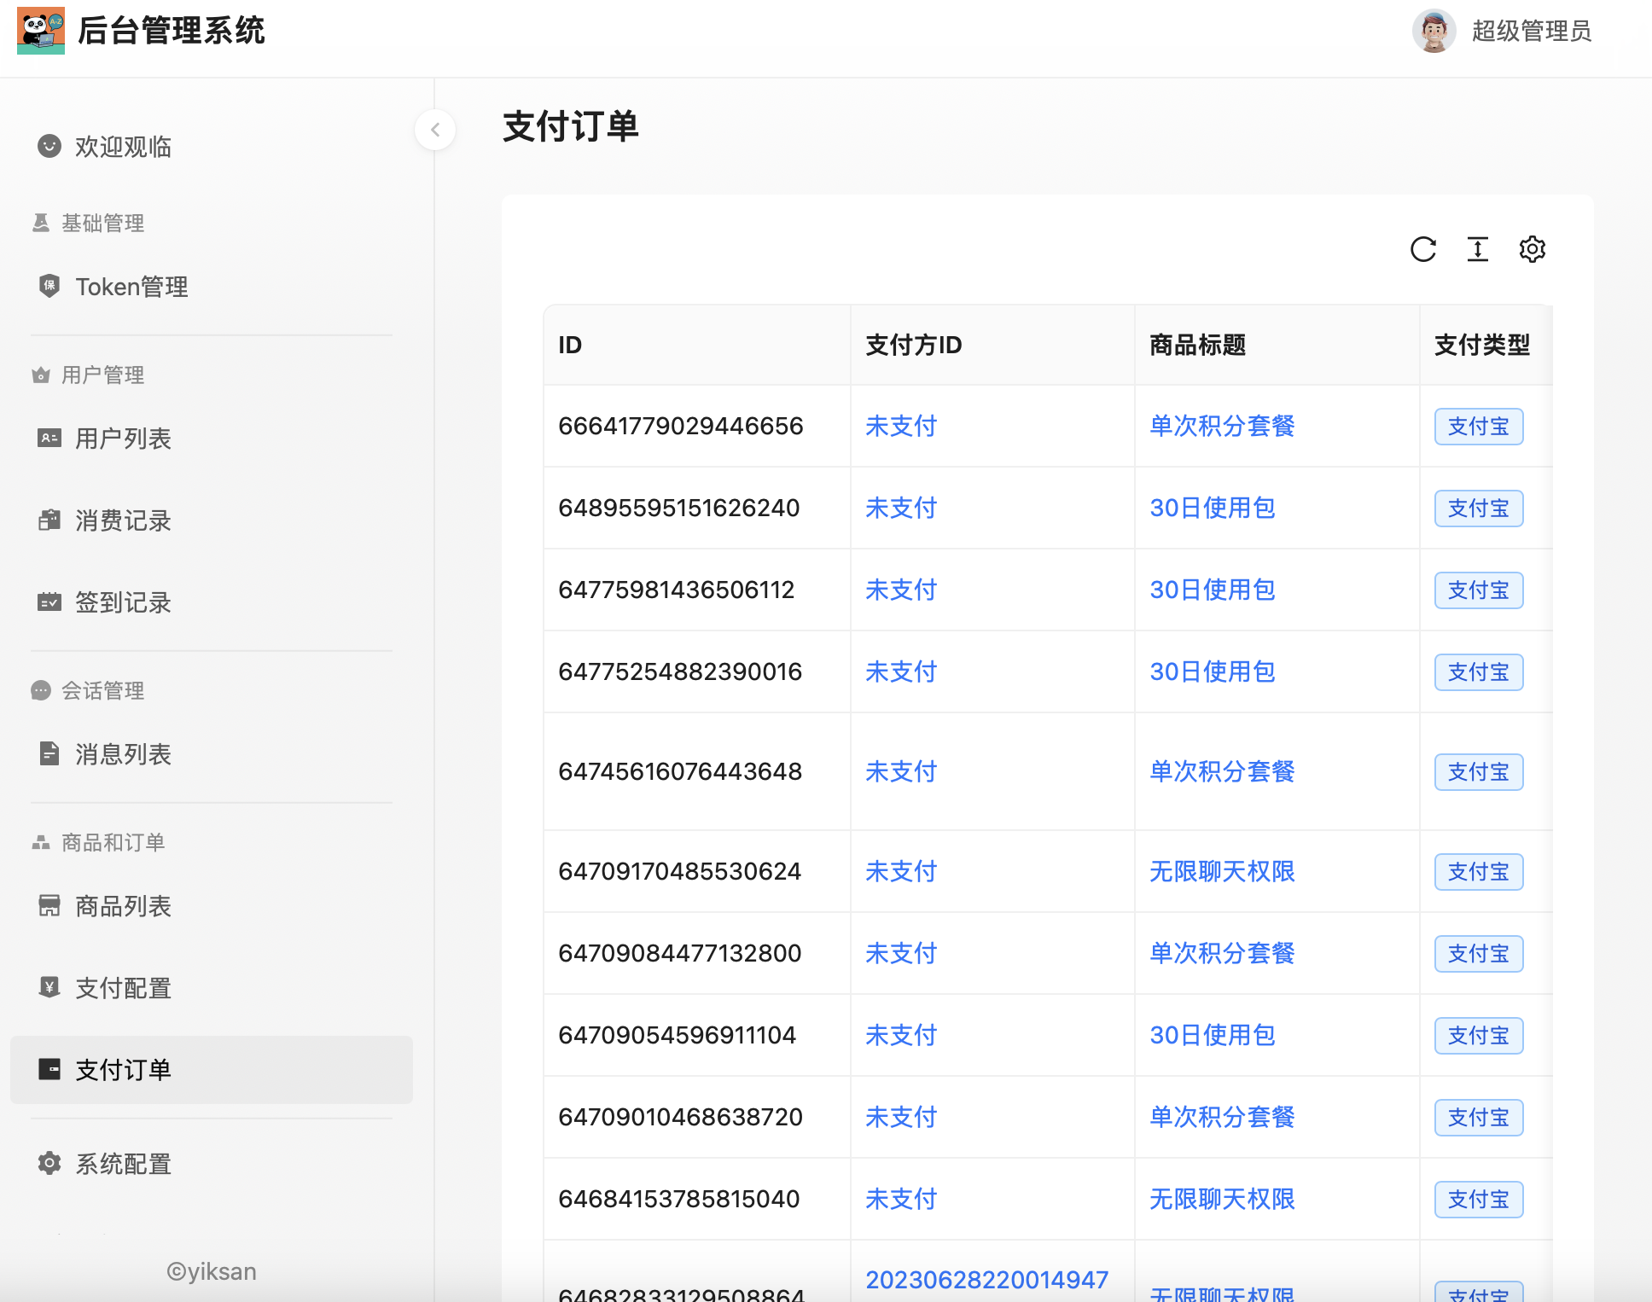Image resolution: width=1652 pixels, height=1302 pixels.
Task: Click 单次积分套餐 in row 64745616076443648
Action: pyautogui.click(x=1222, y=771)
